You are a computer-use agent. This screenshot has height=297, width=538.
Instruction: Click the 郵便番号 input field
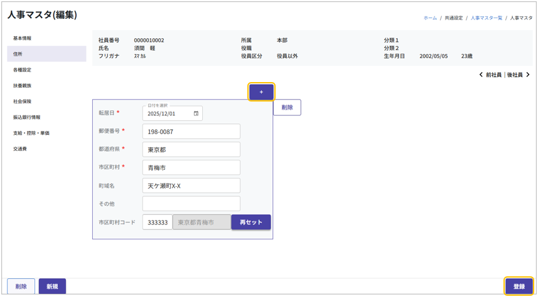click(x=191, y=132)
